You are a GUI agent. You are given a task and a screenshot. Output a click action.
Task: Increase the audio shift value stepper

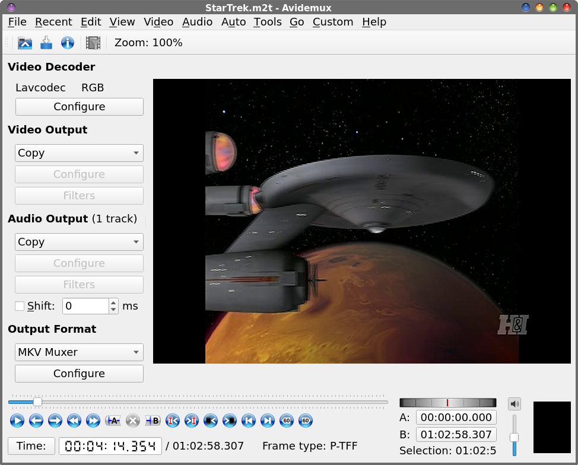pos(113,302)
